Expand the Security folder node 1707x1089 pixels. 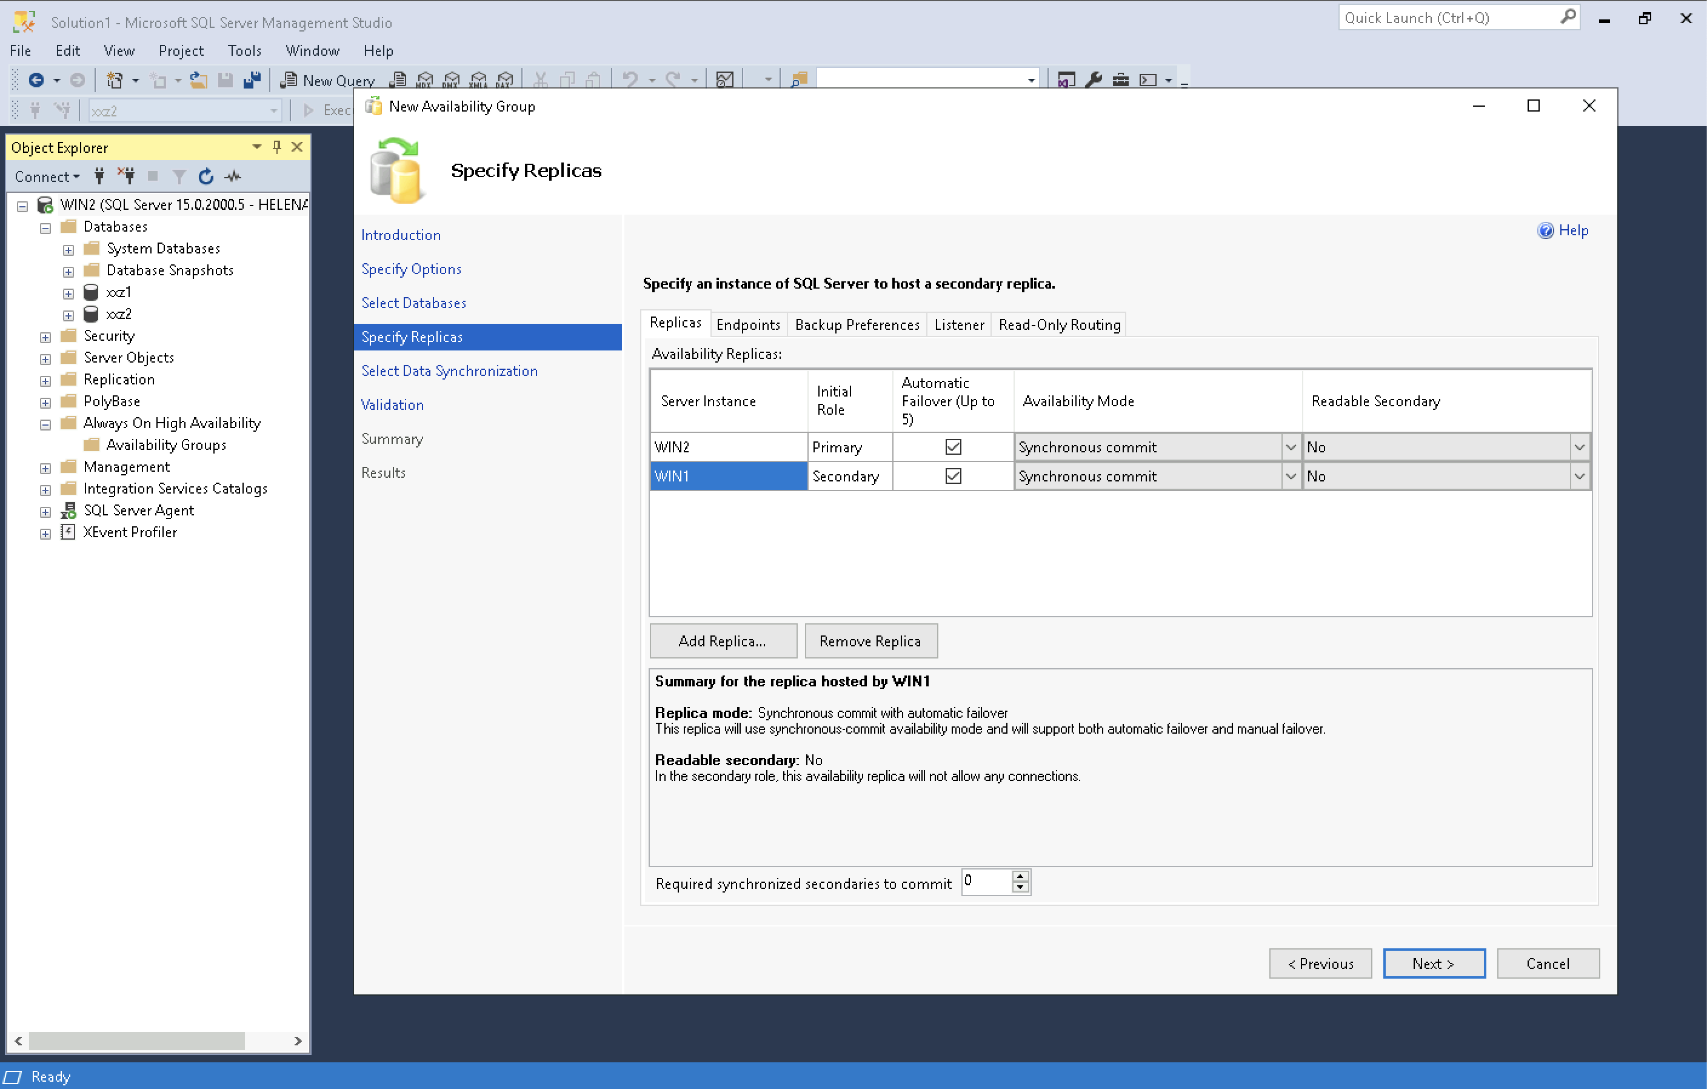click(45, 337)
